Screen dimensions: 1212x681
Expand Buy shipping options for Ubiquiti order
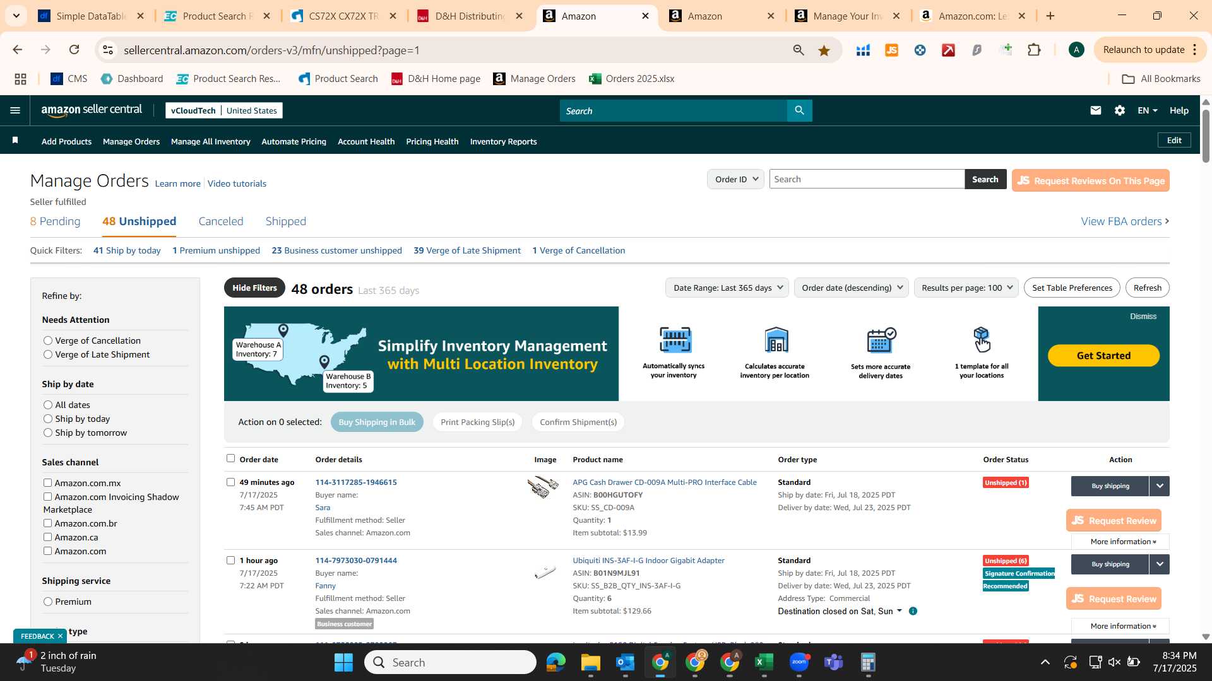pyautogui.click(x=1160, y=564)
